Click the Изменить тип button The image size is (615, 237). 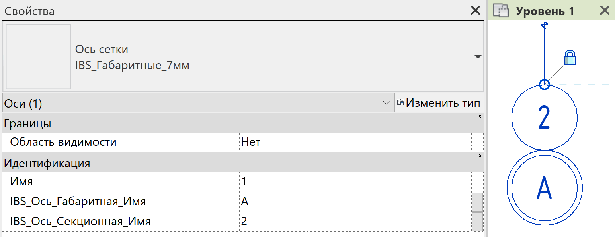tap(439, 103)
